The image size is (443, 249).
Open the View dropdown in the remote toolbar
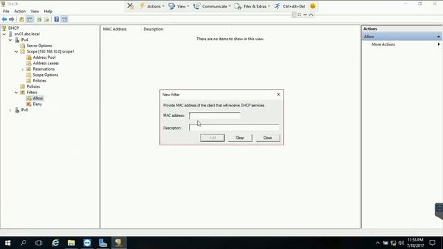(x=179, y=6)
